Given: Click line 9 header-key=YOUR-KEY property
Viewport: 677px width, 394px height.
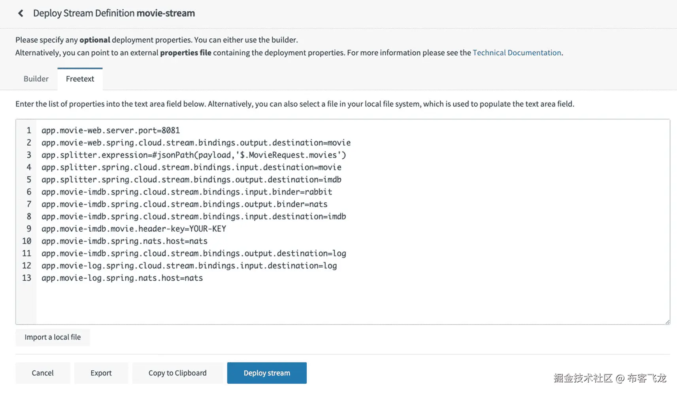Looking at the screenshot, I should pos(134,229).
